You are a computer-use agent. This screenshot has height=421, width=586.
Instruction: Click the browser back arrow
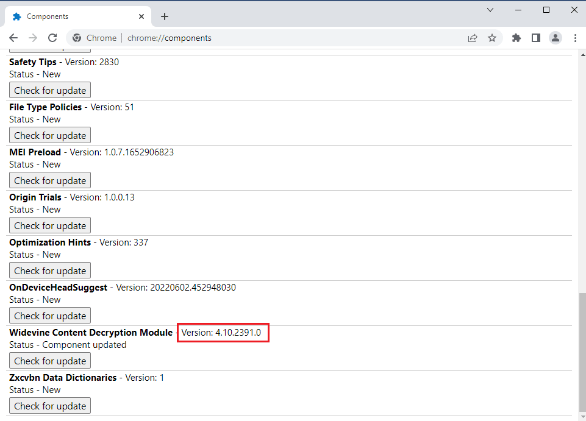click(13, 38)
